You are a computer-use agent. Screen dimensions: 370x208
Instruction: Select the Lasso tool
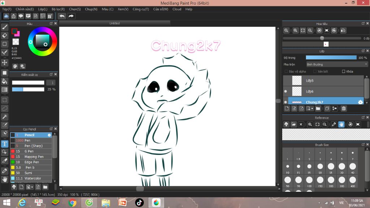[4, 108]
